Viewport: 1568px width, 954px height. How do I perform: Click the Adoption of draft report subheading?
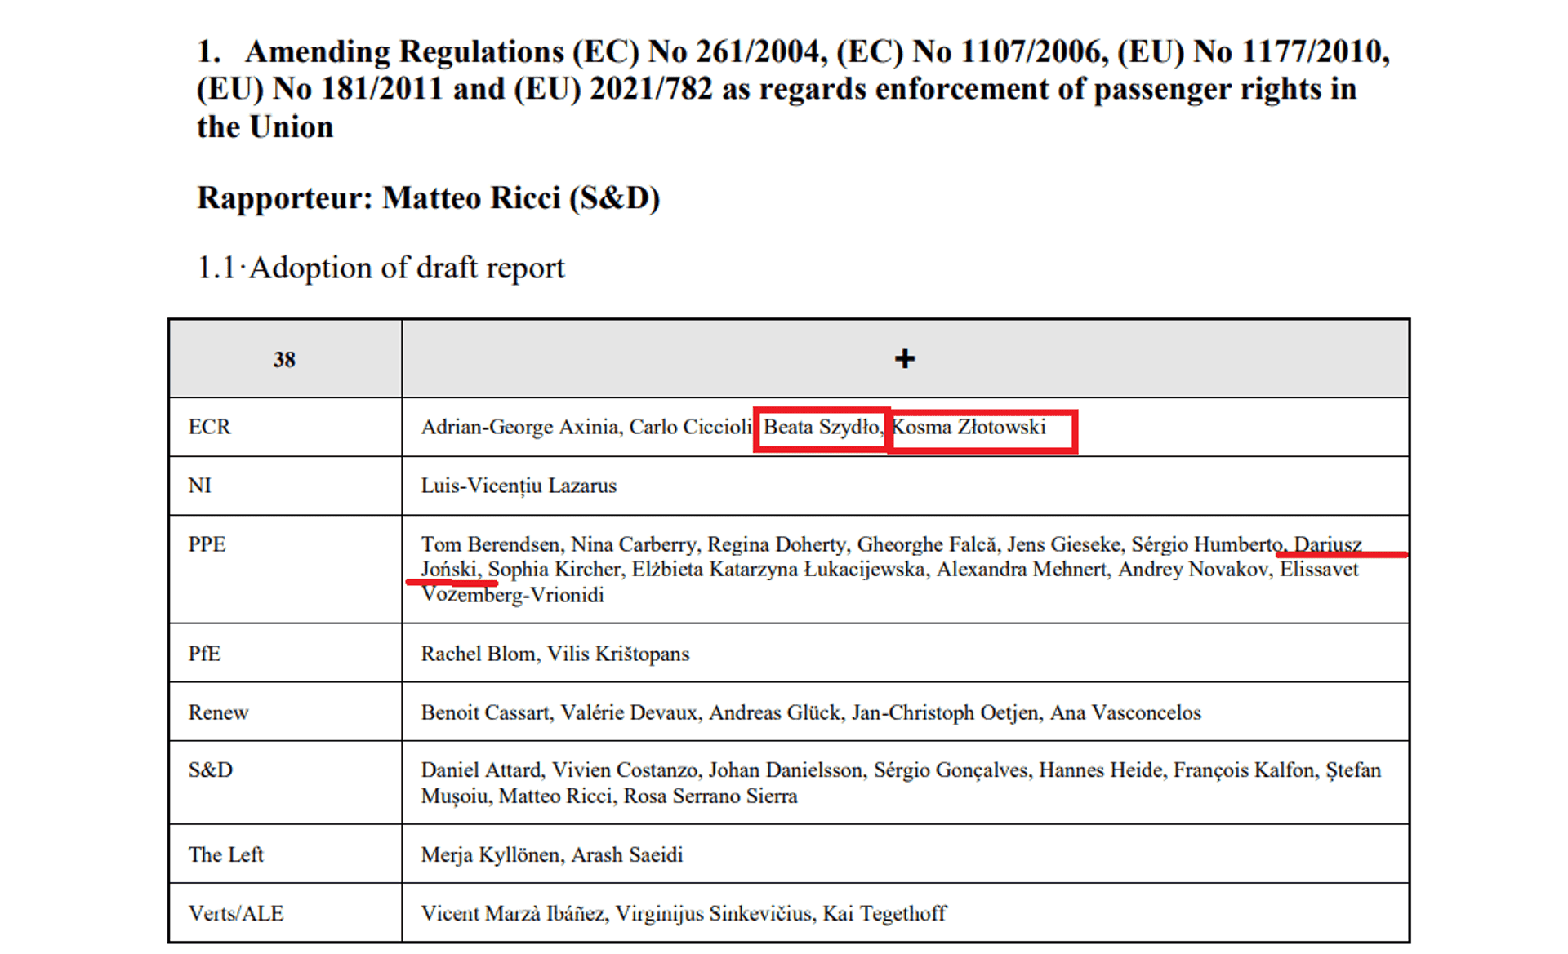407,268
